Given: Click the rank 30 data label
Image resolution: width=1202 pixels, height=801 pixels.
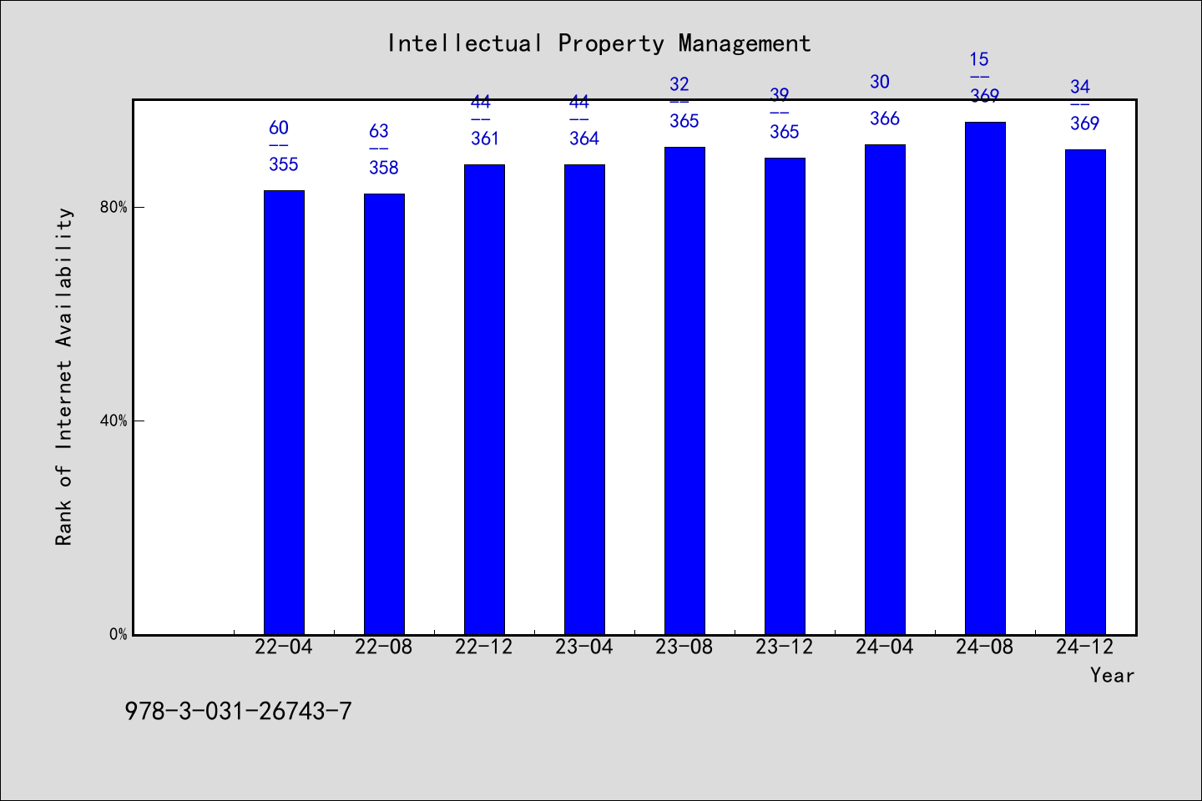Looking at the screenshot, I should tap(880, 82).
